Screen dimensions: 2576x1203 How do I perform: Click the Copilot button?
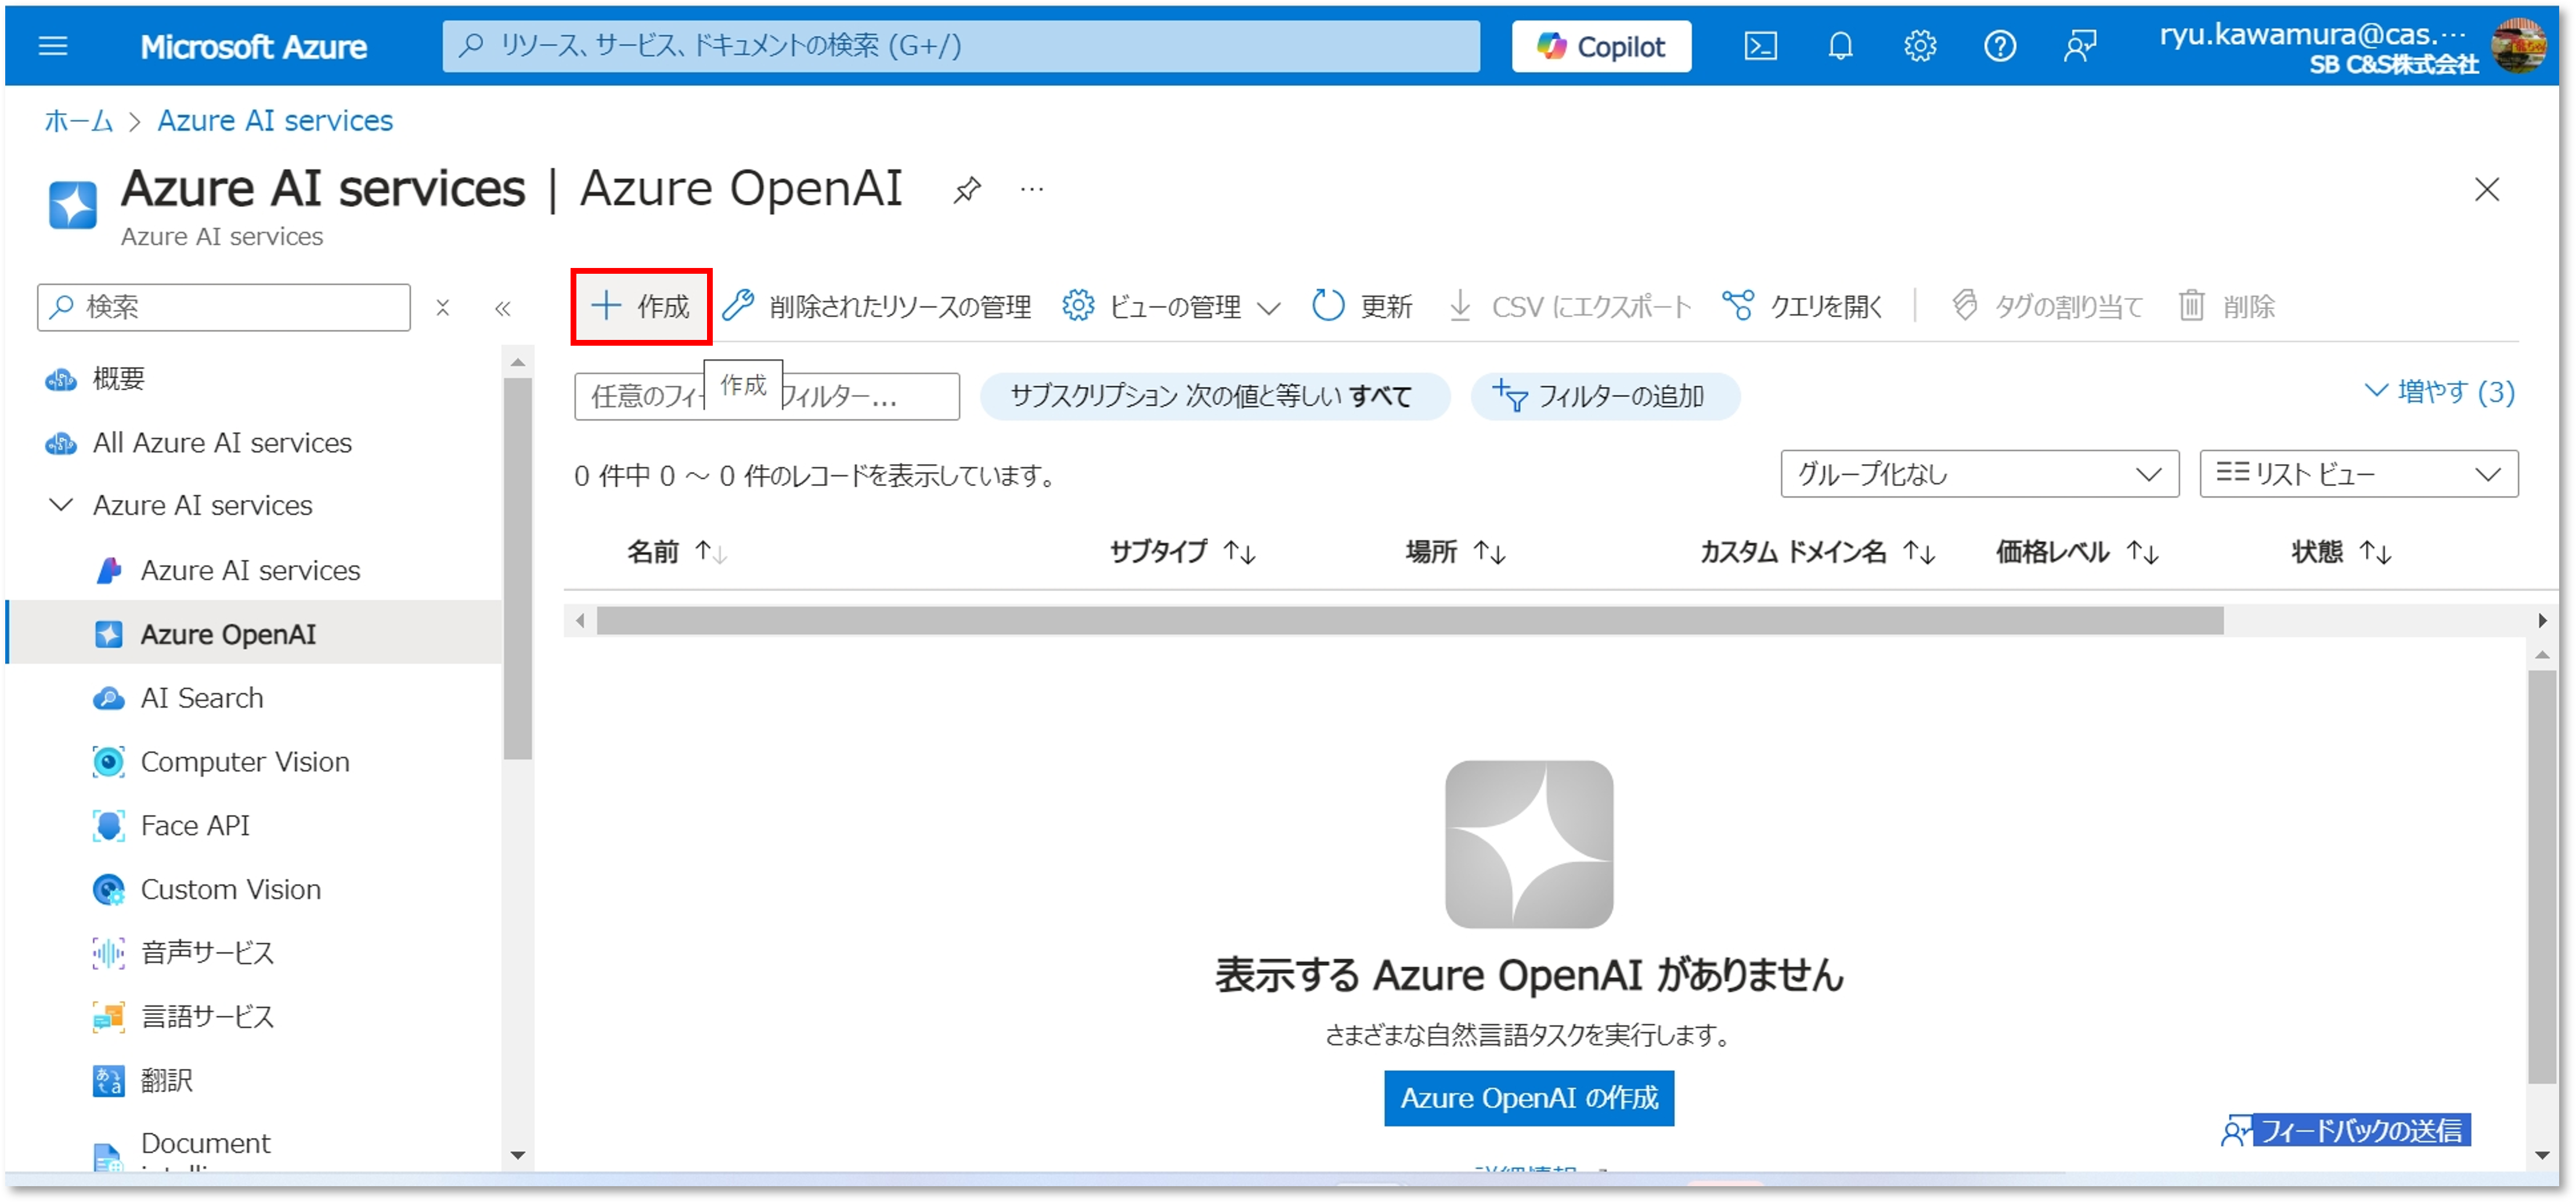[x=1601, y=46]
